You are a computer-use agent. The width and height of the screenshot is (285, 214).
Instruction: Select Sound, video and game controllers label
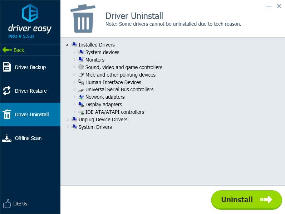click(x=124, y=67)
